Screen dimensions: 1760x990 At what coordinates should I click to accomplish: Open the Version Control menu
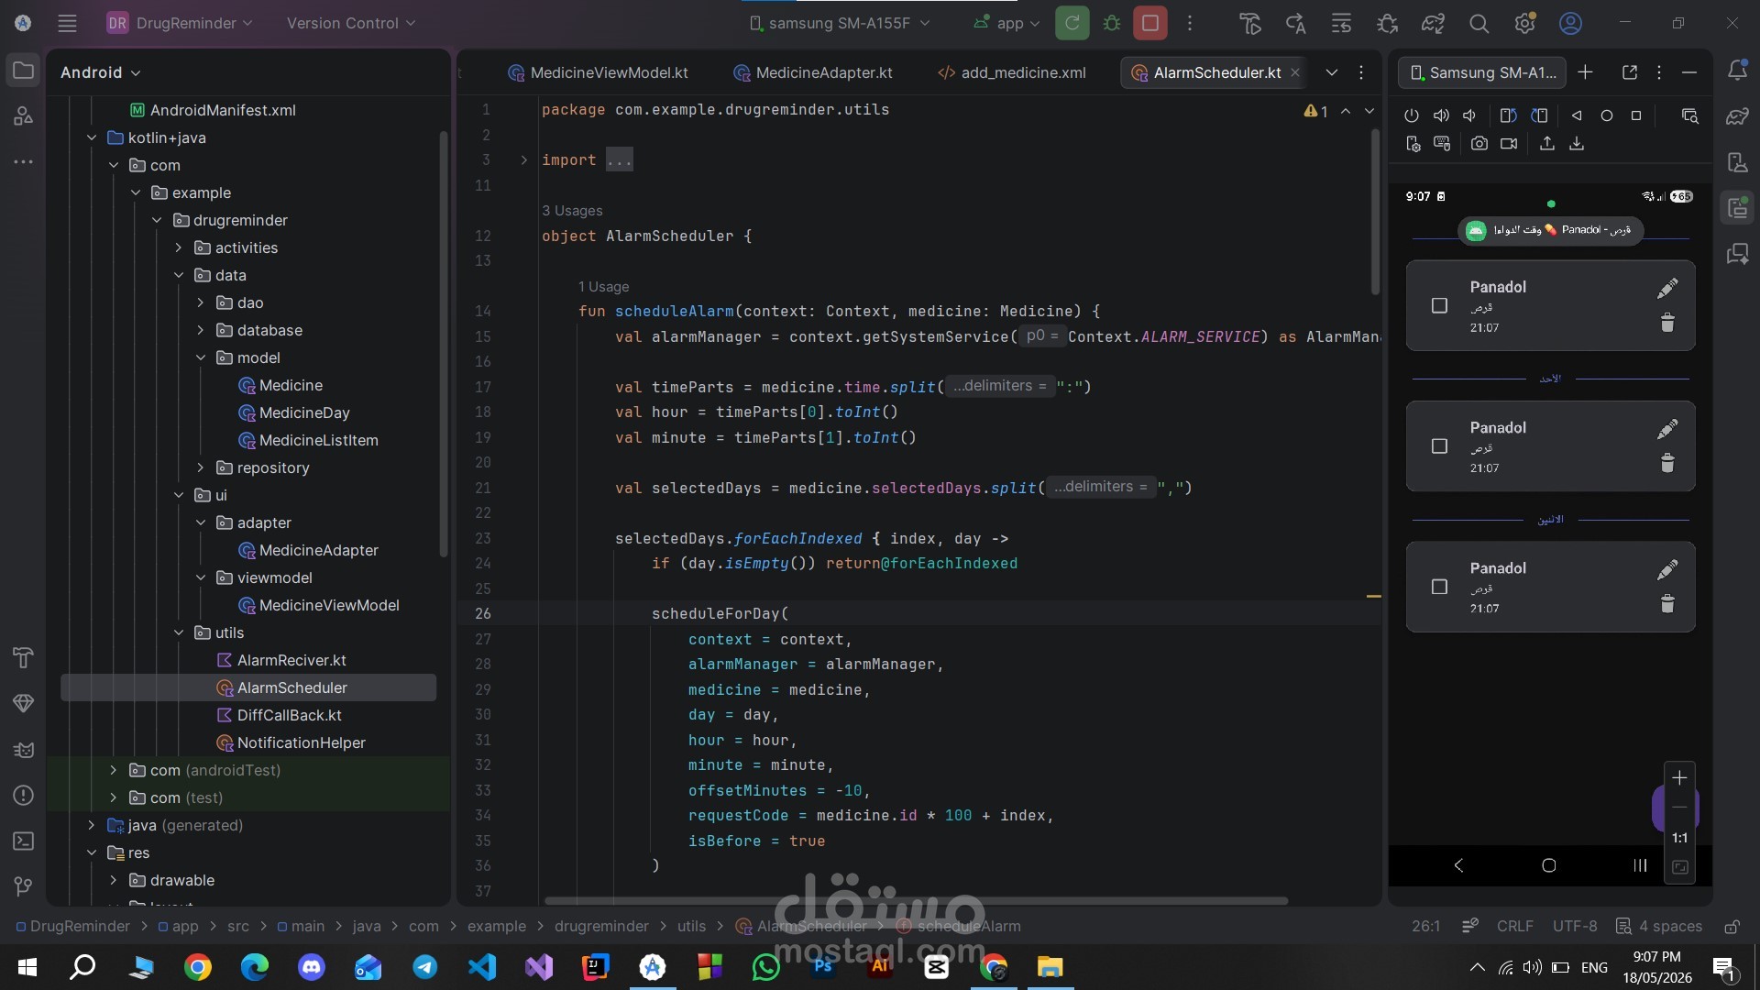tap(351, 23)
